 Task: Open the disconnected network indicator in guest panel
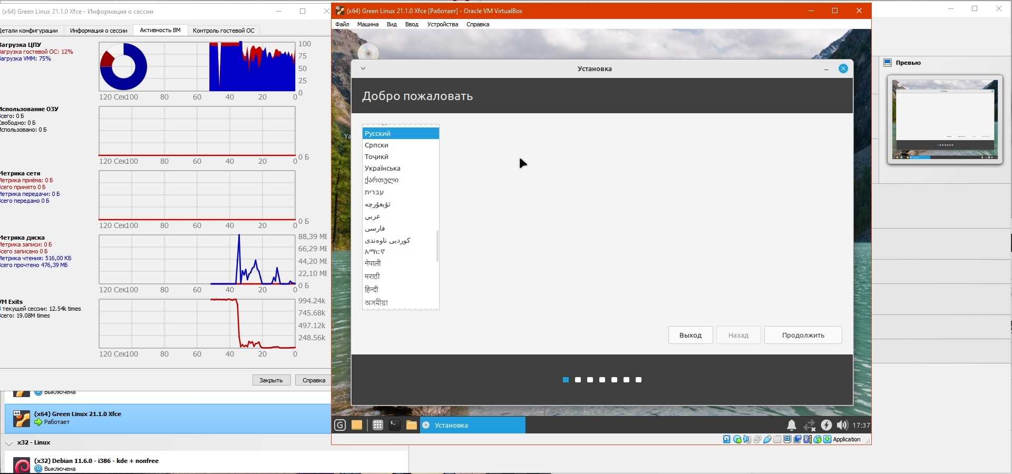point(809,425)
